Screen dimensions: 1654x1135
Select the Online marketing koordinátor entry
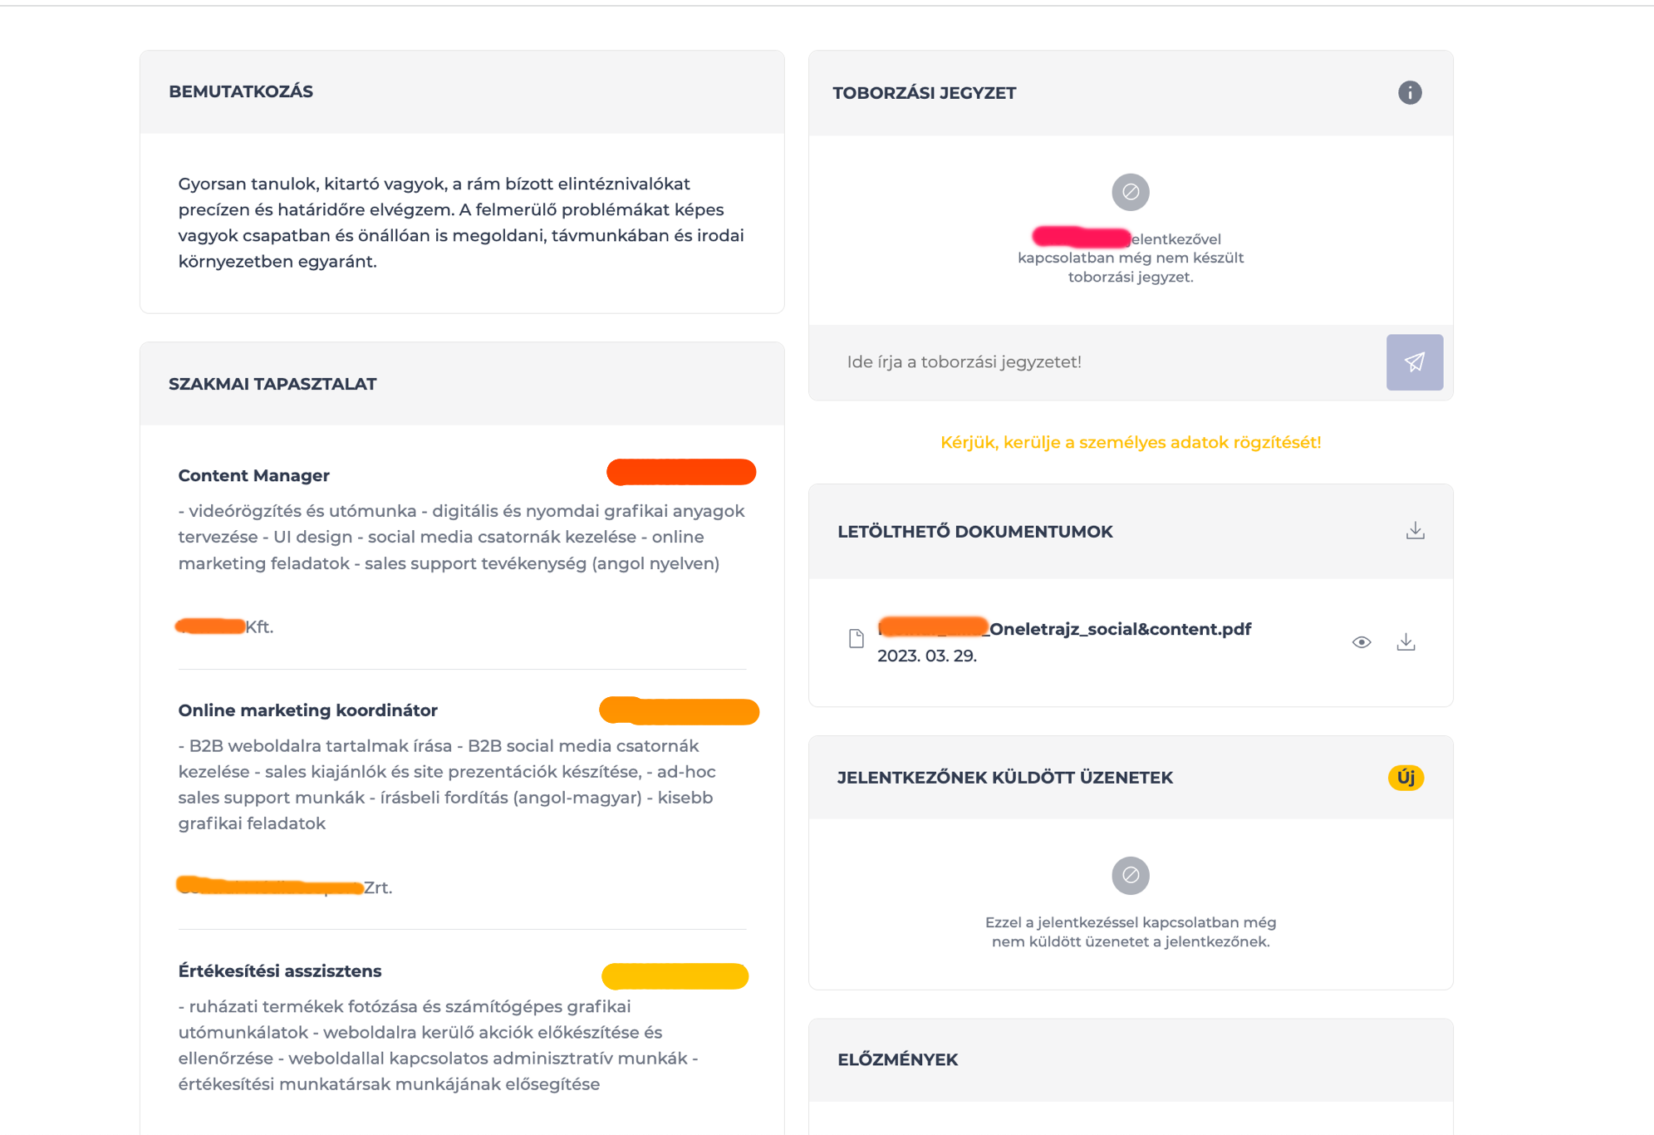[x=307, y=710]
